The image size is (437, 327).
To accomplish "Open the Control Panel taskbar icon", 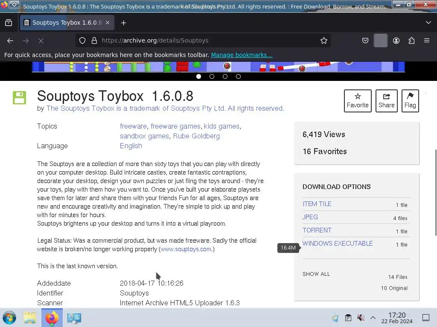I will click(74, 318).
